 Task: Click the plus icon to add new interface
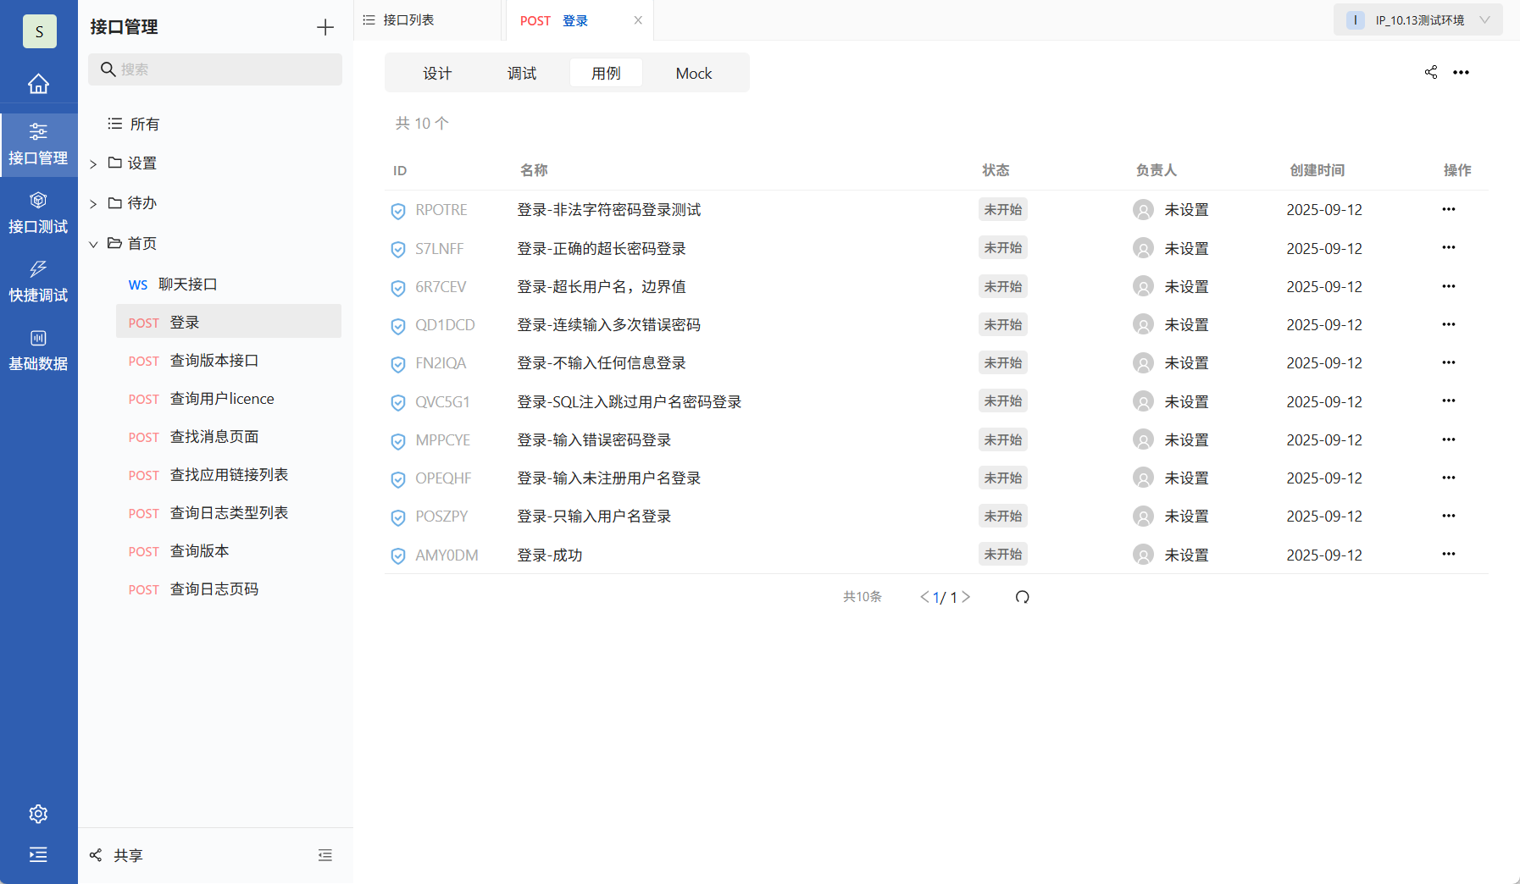[325, 26]
